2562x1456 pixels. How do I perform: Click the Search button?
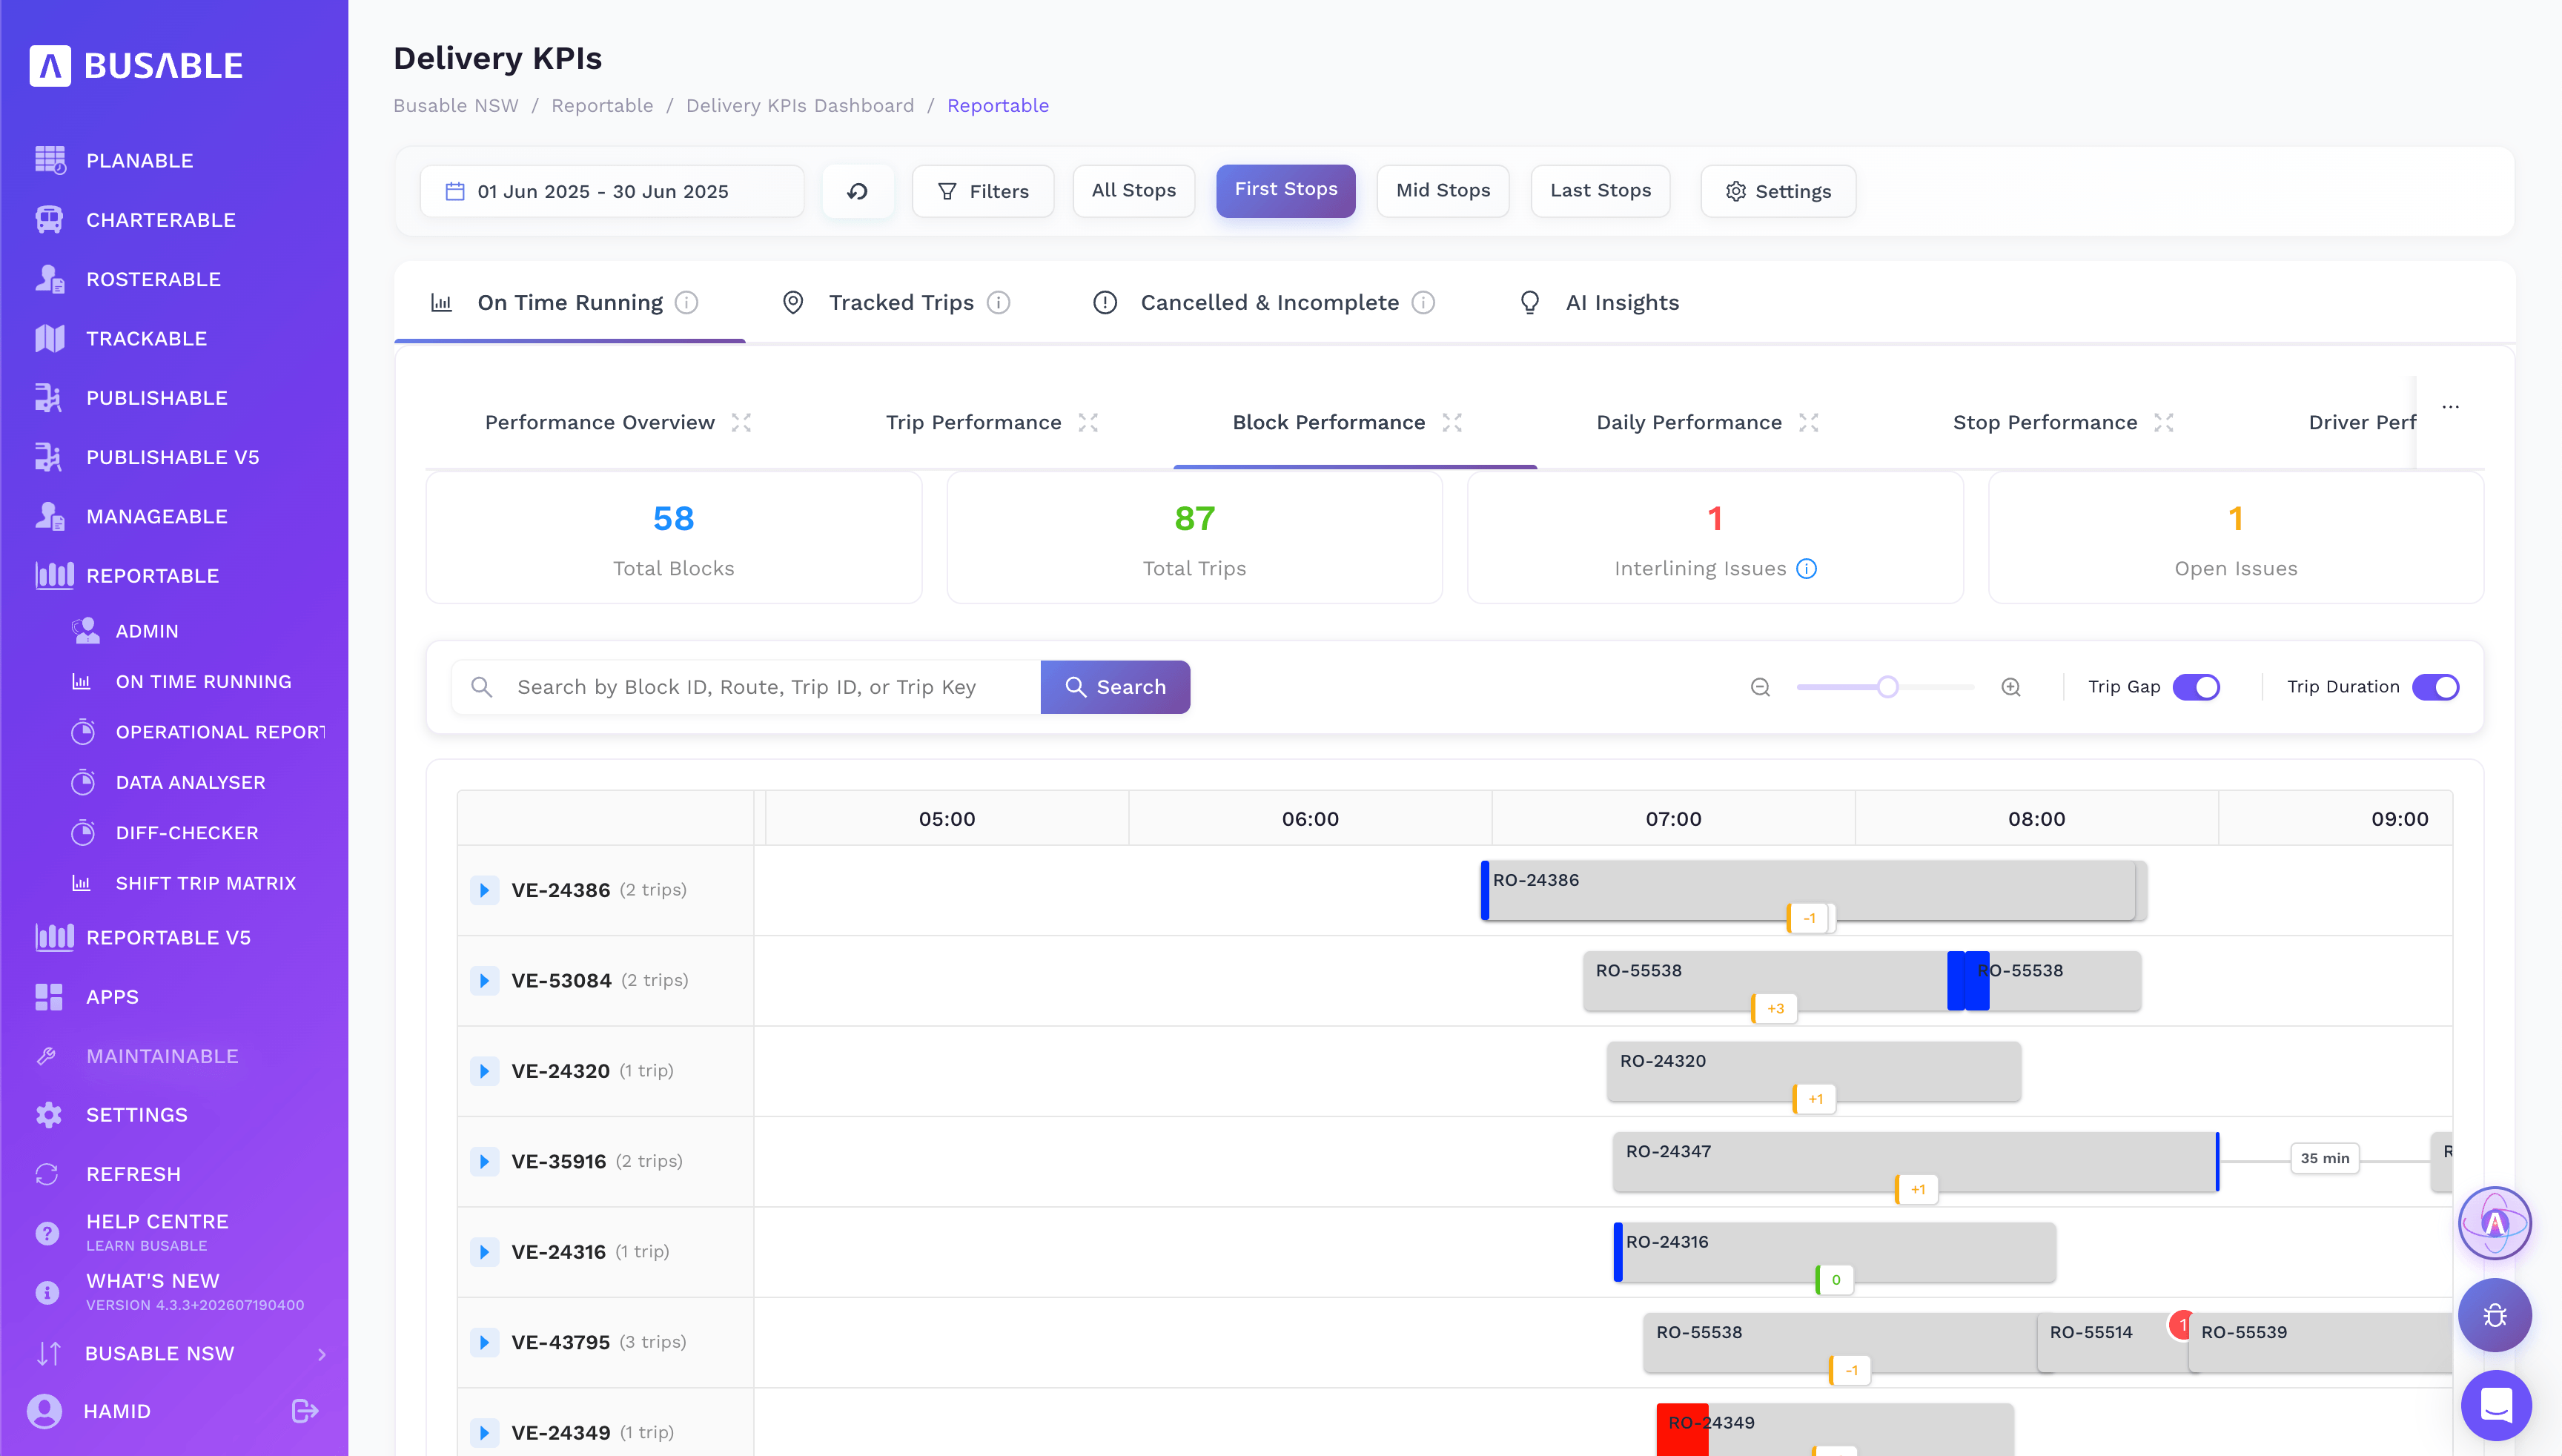[1115, 687]
